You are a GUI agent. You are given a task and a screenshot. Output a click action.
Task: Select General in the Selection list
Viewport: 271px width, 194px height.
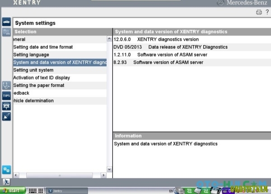coord(60,40)
